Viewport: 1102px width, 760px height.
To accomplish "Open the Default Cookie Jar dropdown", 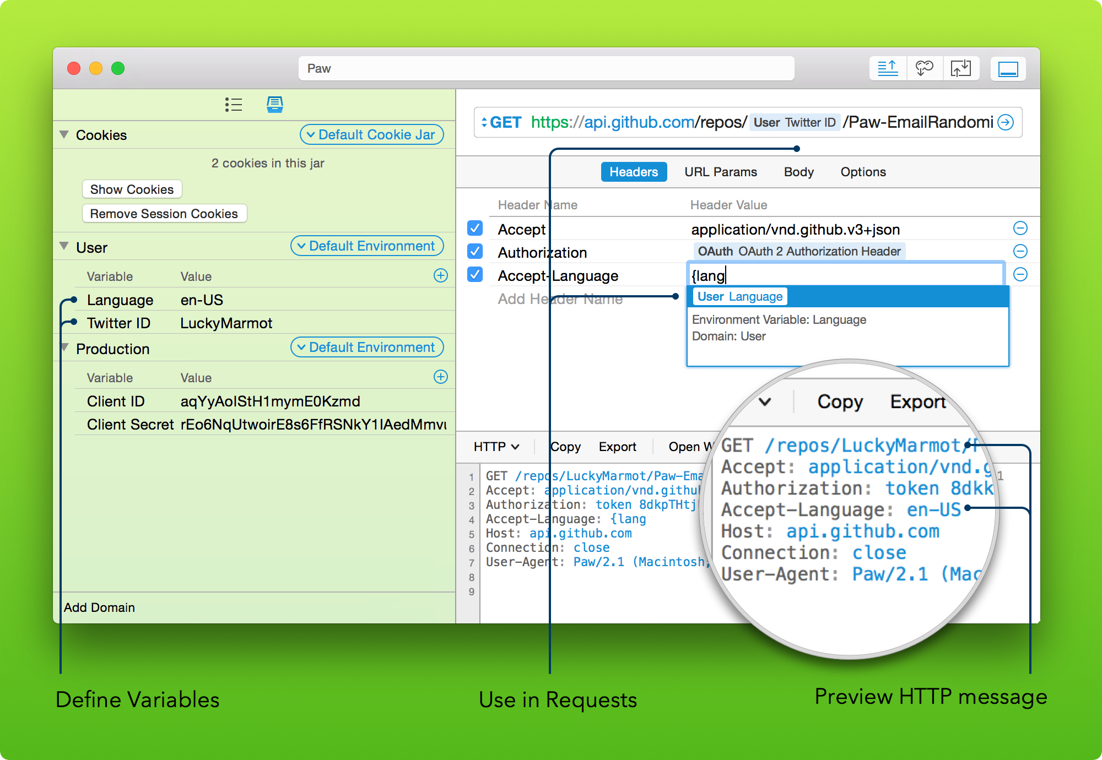I will (x=372, y=134).
